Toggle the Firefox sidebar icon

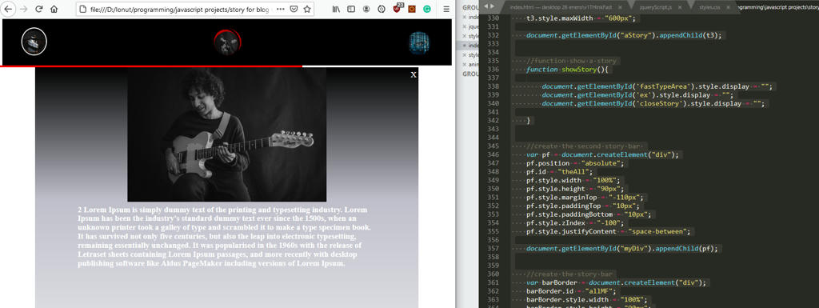pos(351,9)
